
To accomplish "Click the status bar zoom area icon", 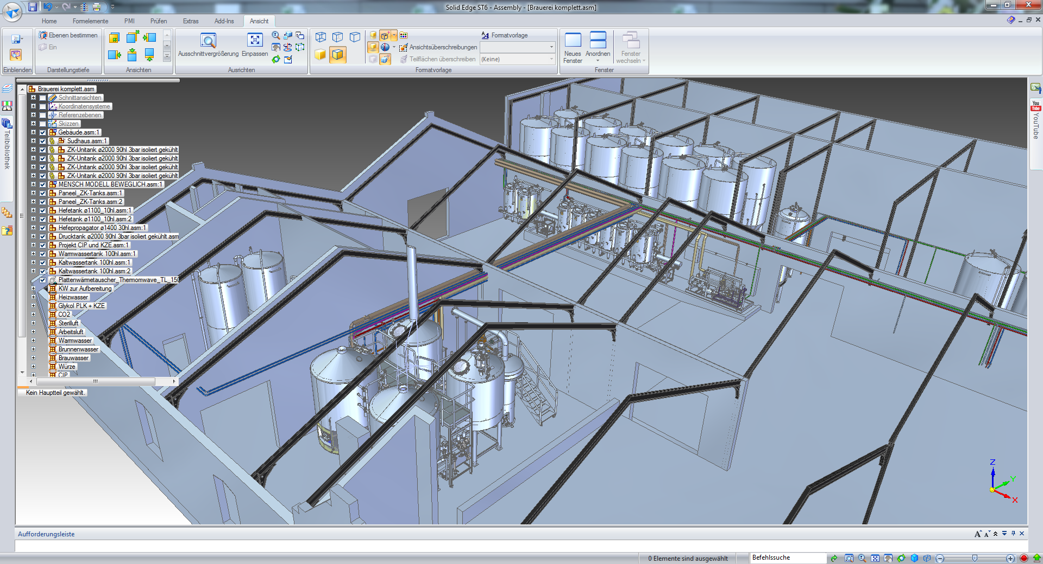I will (849, 558).
